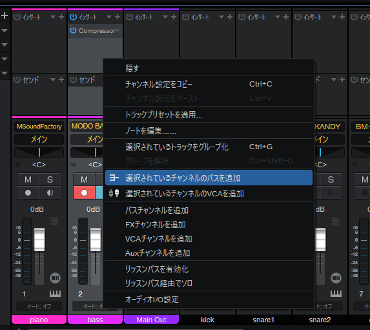This screenshot has width=370, height=330.
Task: Choose 選択されているトラックをグループ化 entry
Action: 209,147
